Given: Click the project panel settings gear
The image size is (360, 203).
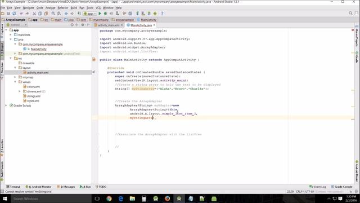Looking at the screenshot, I should coord(83,25).
